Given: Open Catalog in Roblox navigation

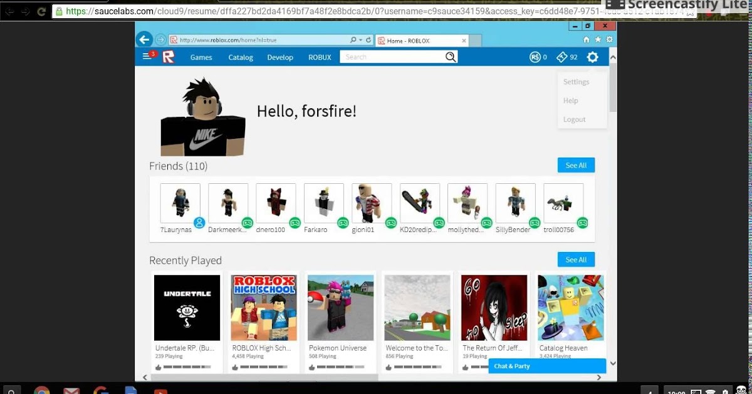Looking at the screenshot, I should [241, 58].
